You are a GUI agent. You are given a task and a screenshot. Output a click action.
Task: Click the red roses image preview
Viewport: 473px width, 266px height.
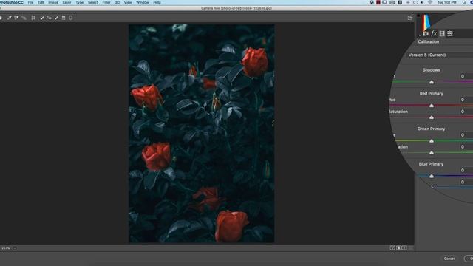202,134
